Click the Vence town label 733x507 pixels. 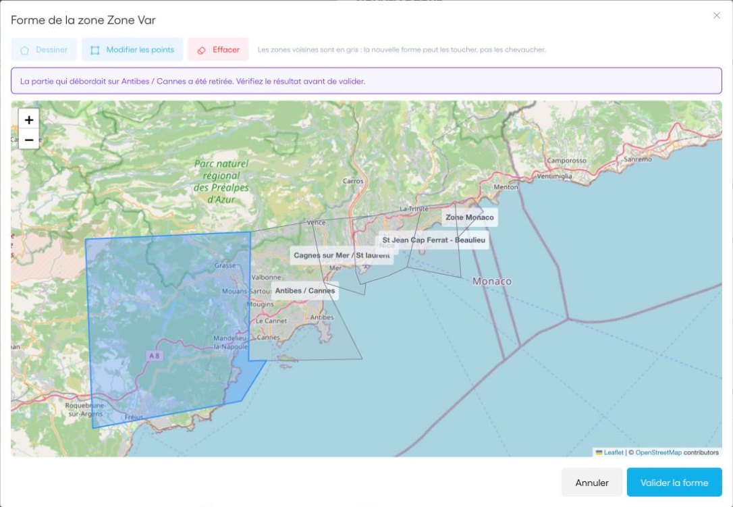pos(316,223)
